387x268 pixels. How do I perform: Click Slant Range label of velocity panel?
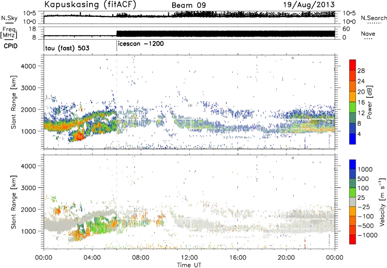14,202
